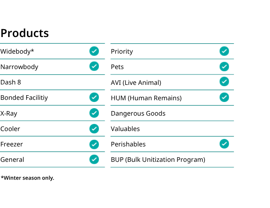
Task: Click the Products heading
Action: (x=25, y=33)
